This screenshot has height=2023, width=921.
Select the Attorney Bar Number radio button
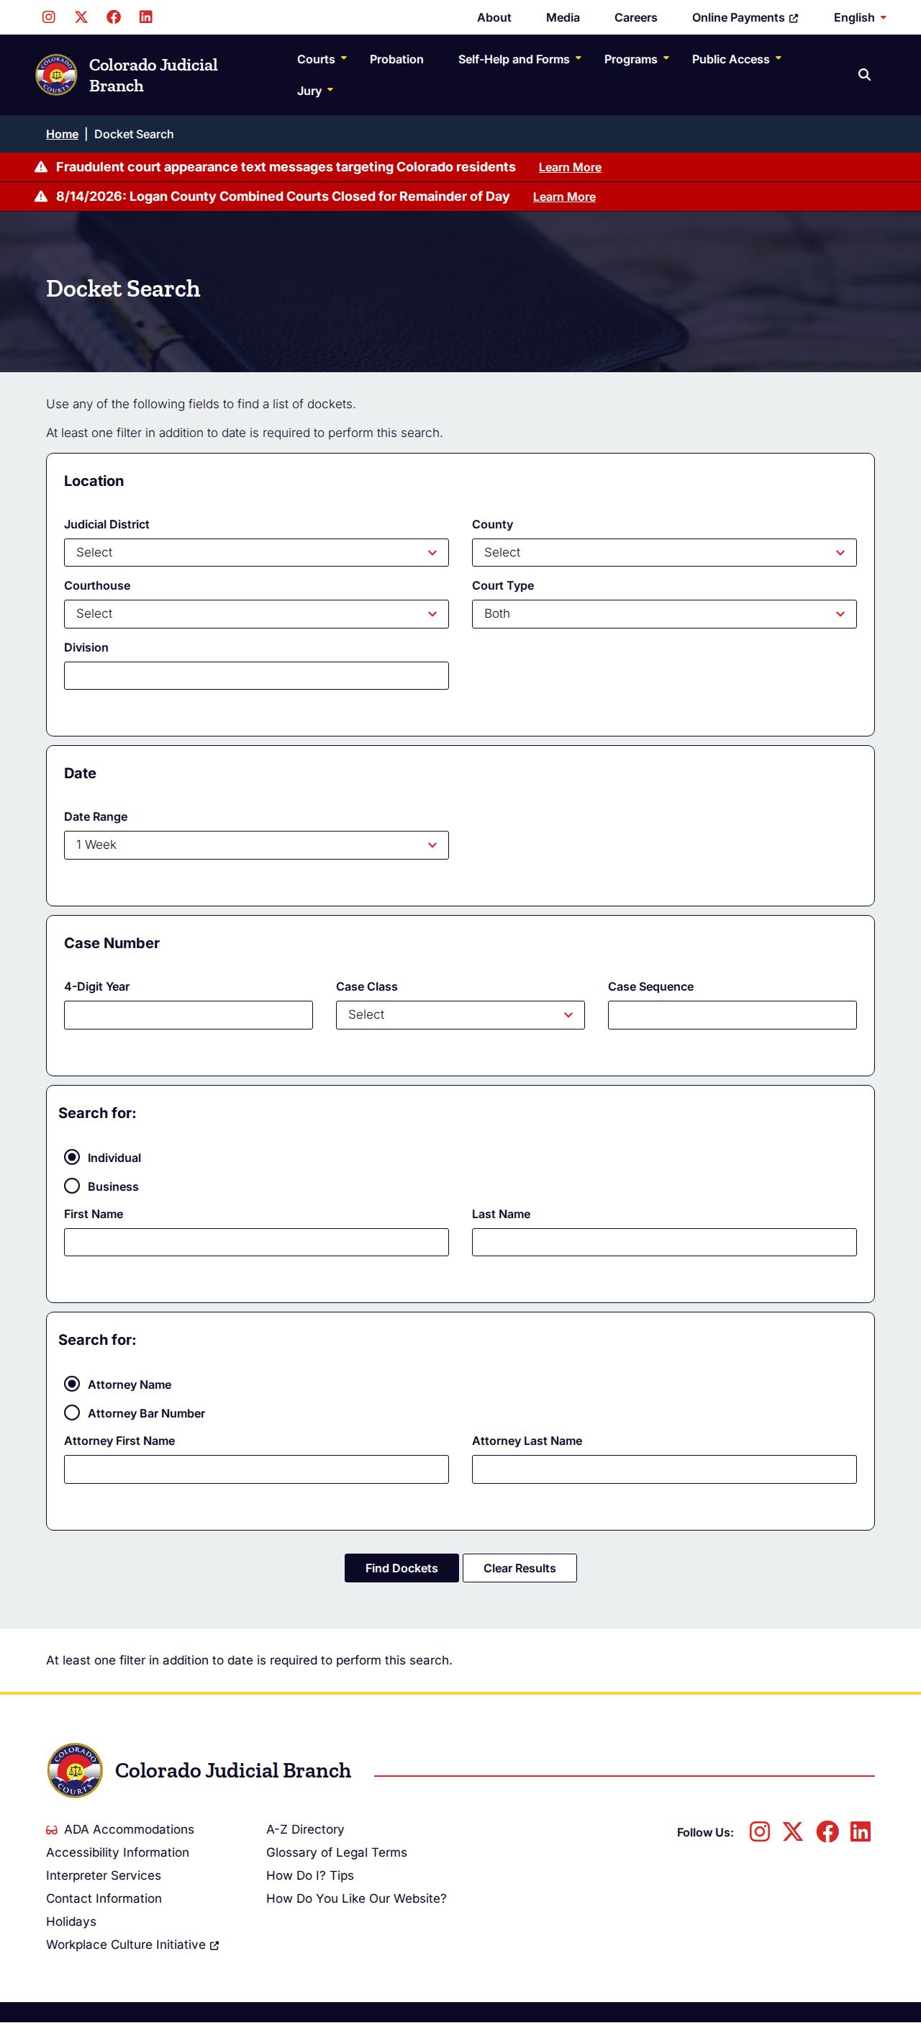click(72, 1414)
